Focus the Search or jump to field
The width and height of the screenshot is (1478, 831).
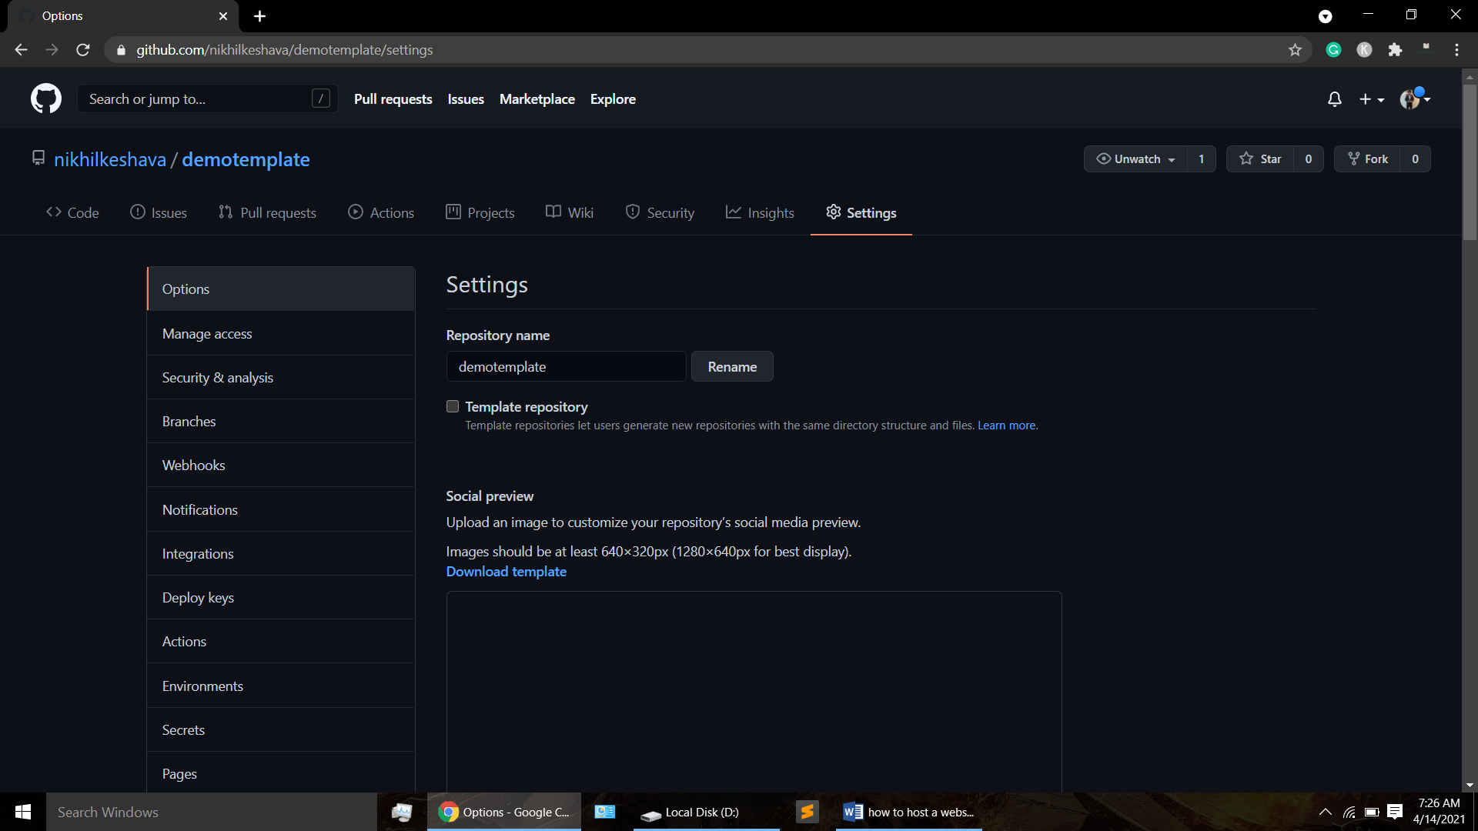pos(207,99)
